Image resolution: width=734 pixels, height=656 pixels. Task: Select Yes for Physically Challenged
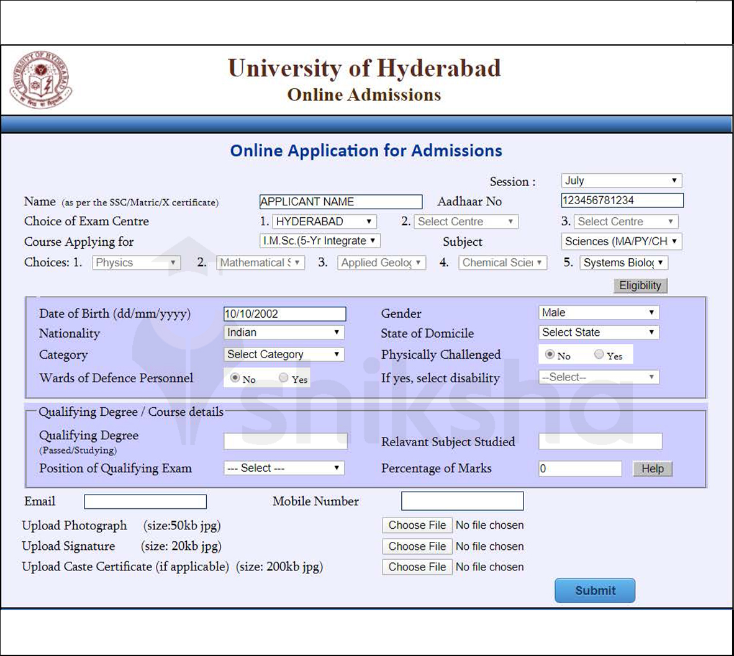coord(599,354)
